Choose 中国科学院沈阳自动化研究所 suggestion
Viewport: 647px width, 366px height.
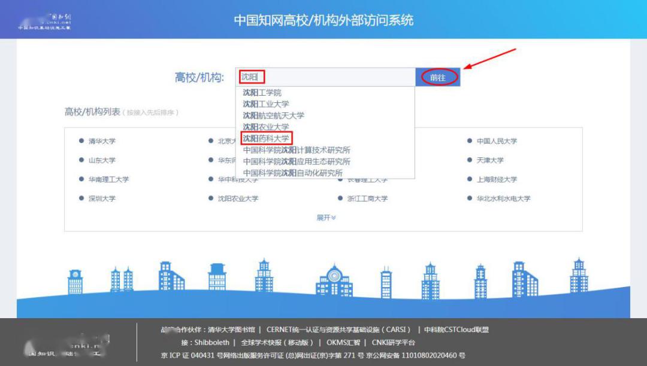click(x=292, y=173)
